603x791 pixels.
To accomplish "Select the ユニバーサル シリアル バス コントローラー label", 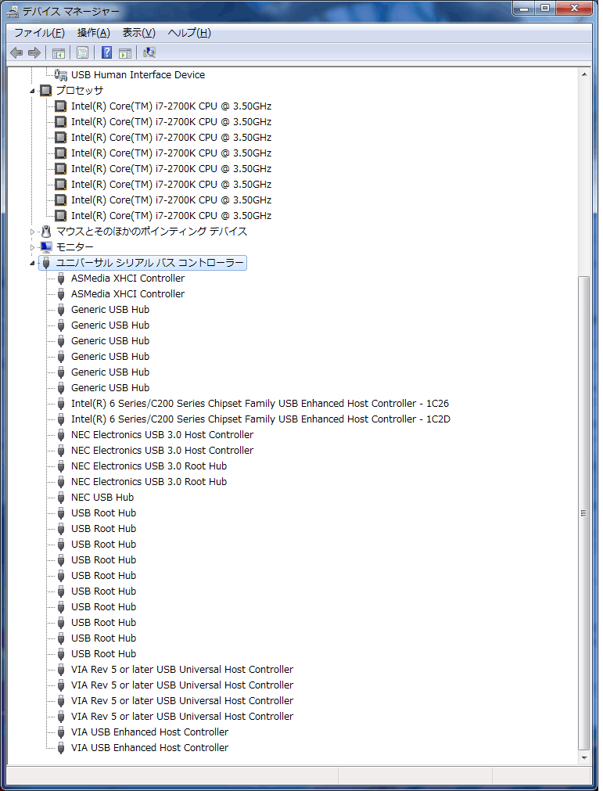I will [x=149, y=262].
